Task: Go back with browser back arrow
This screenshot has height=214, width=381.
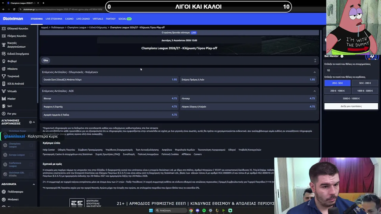Action: pos(3,9)
